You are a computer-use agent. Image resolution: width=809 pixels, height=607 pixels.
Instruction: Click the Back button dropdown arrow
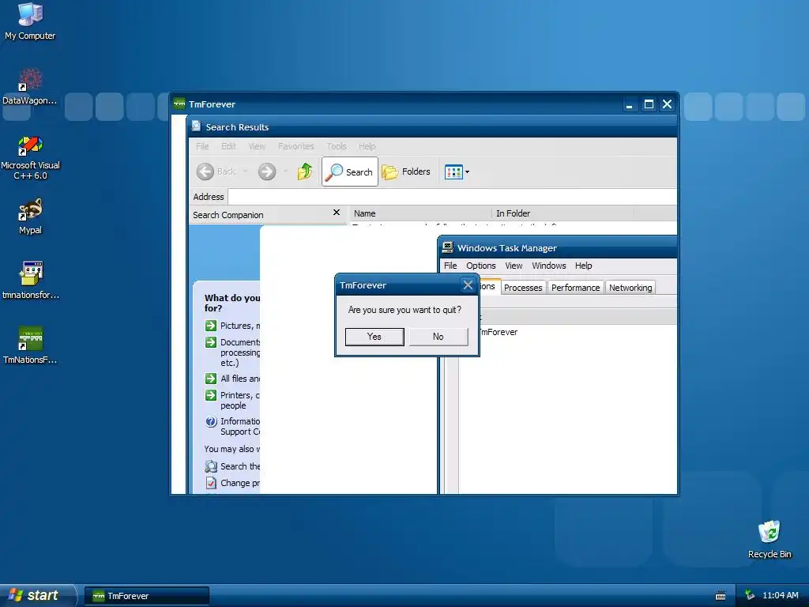pyautogui.click(x=246, y=172)
